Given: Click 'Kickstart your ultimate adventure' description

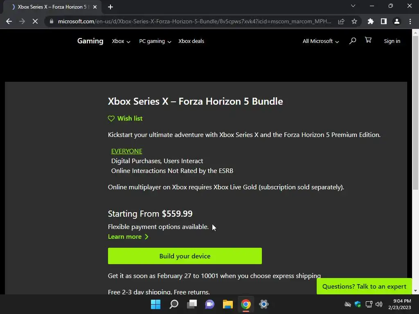Looking at the screenshot, I should click(244, 135).
